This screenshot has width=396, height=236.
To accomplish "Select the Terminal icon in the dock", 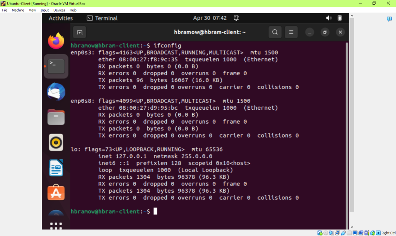I will point(56,66).
